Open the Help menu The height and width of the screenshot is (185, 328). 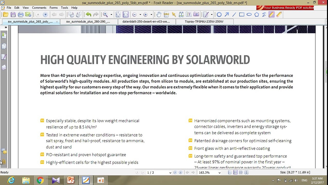click(74, 8)
